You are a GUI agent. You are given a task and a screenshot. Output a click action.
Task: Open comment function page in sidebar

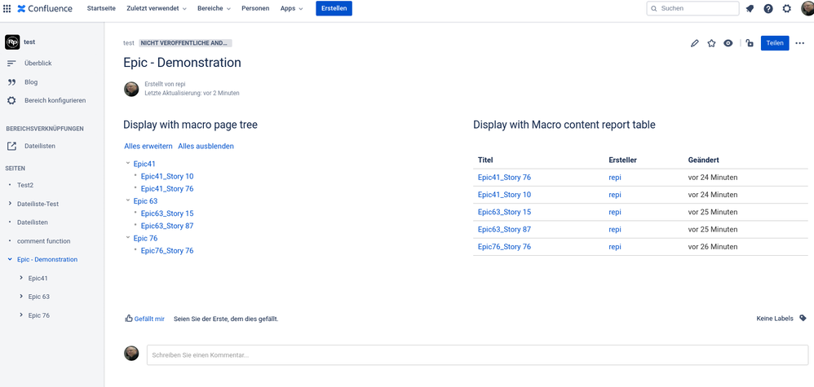(43, 241)
